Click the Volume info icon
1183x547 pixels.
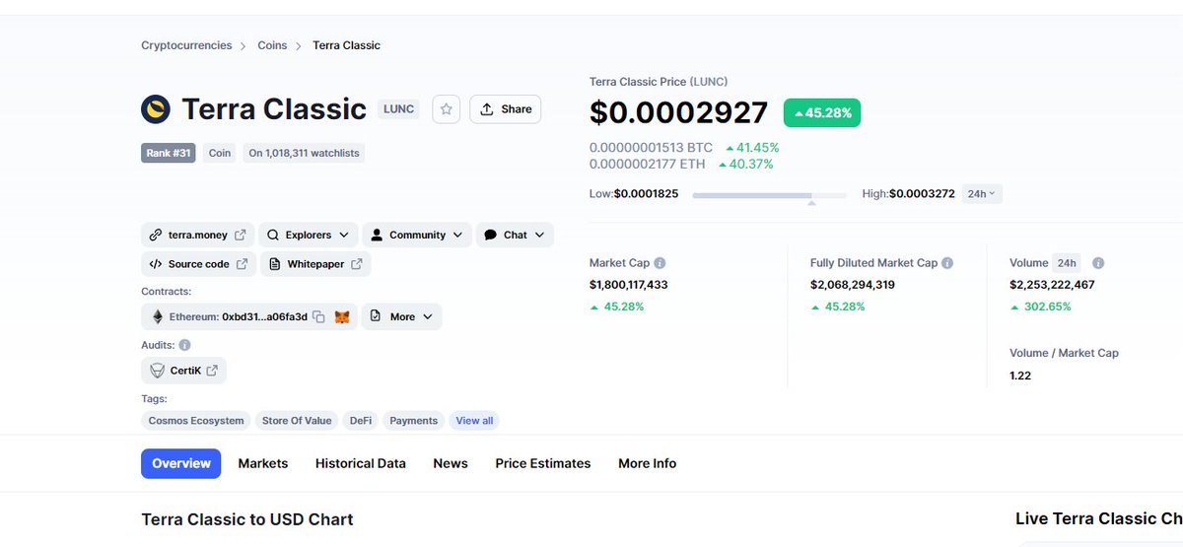(1098, 263)
